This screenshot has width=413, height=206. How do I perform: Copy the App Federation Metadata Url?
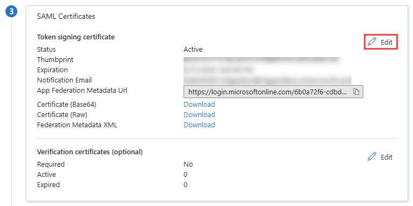tap(356, 92)
